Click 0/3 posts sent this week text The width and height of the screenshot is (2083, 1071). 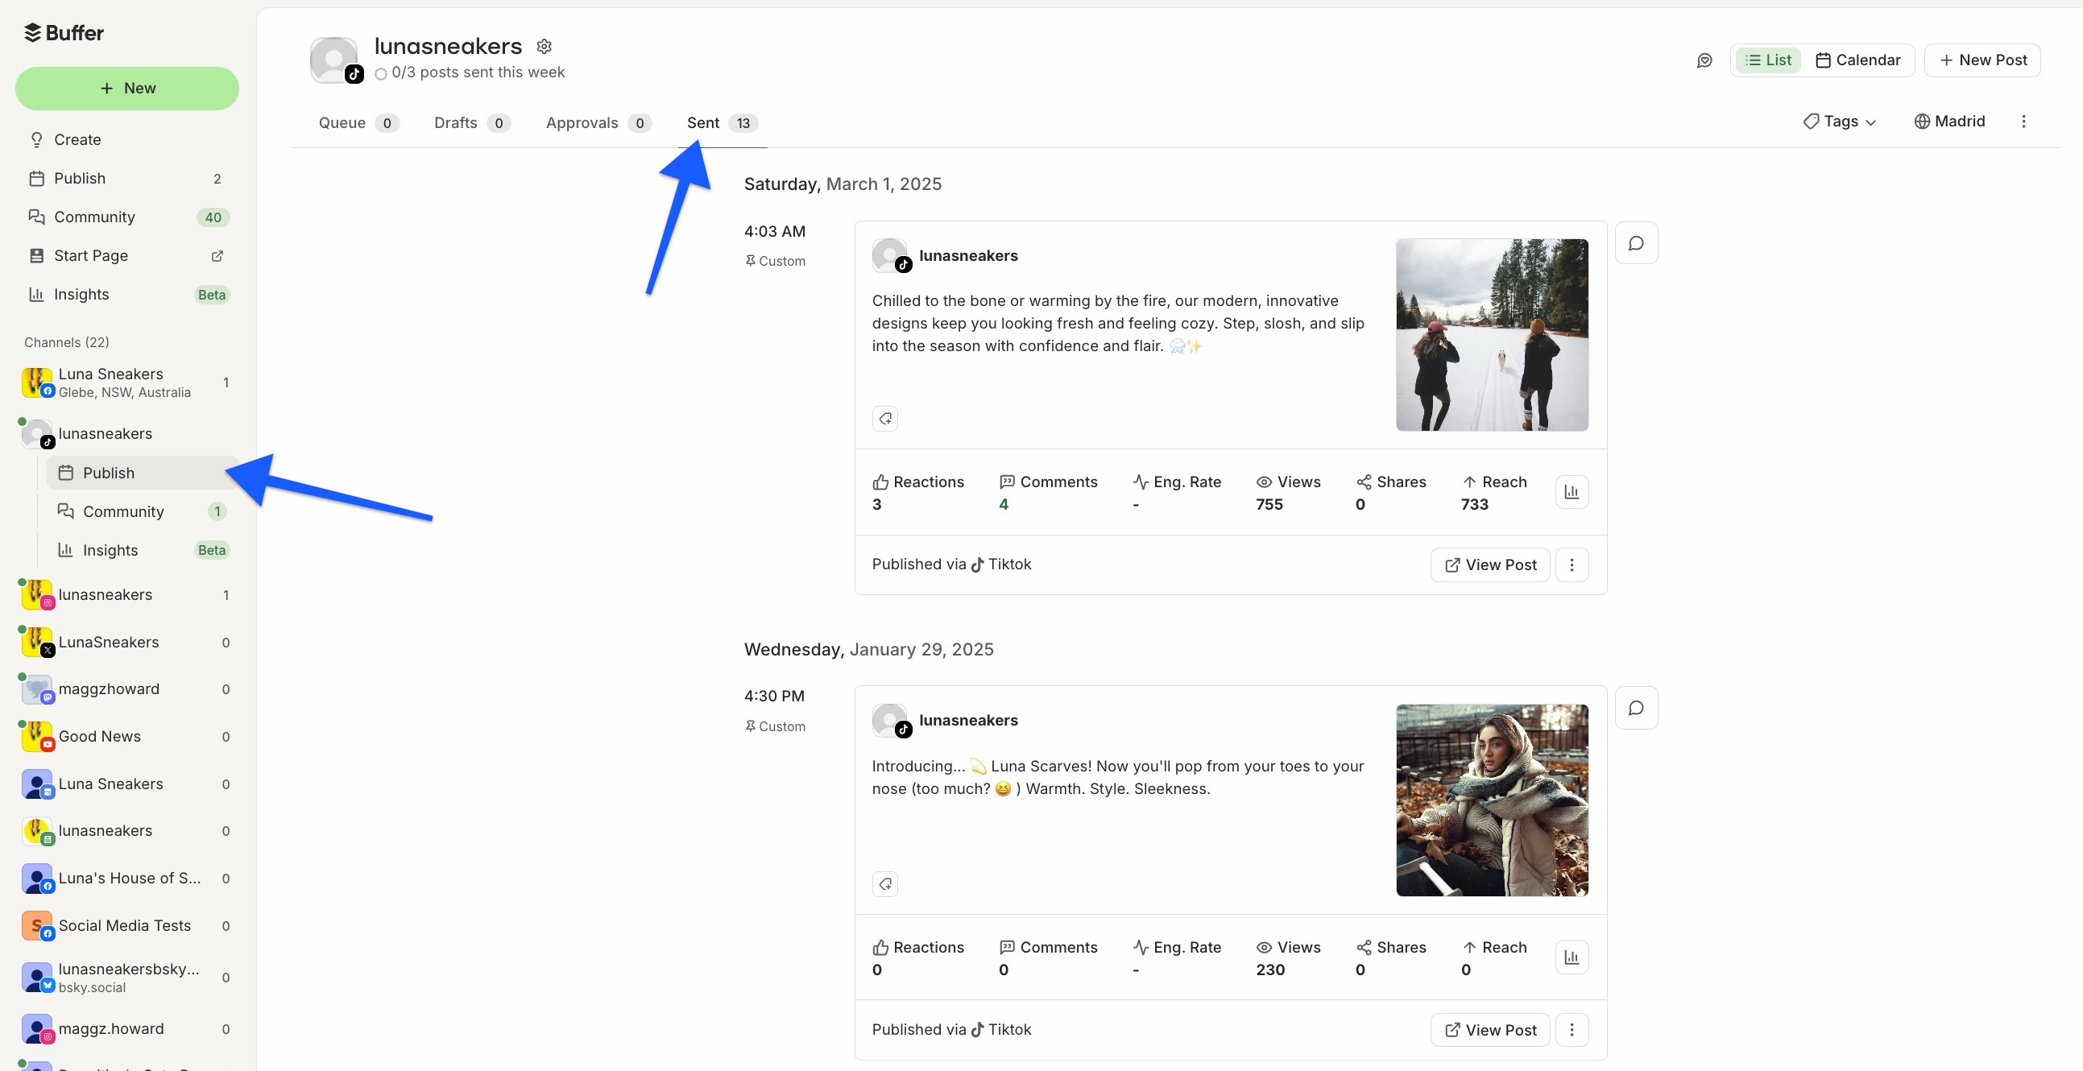478,72
